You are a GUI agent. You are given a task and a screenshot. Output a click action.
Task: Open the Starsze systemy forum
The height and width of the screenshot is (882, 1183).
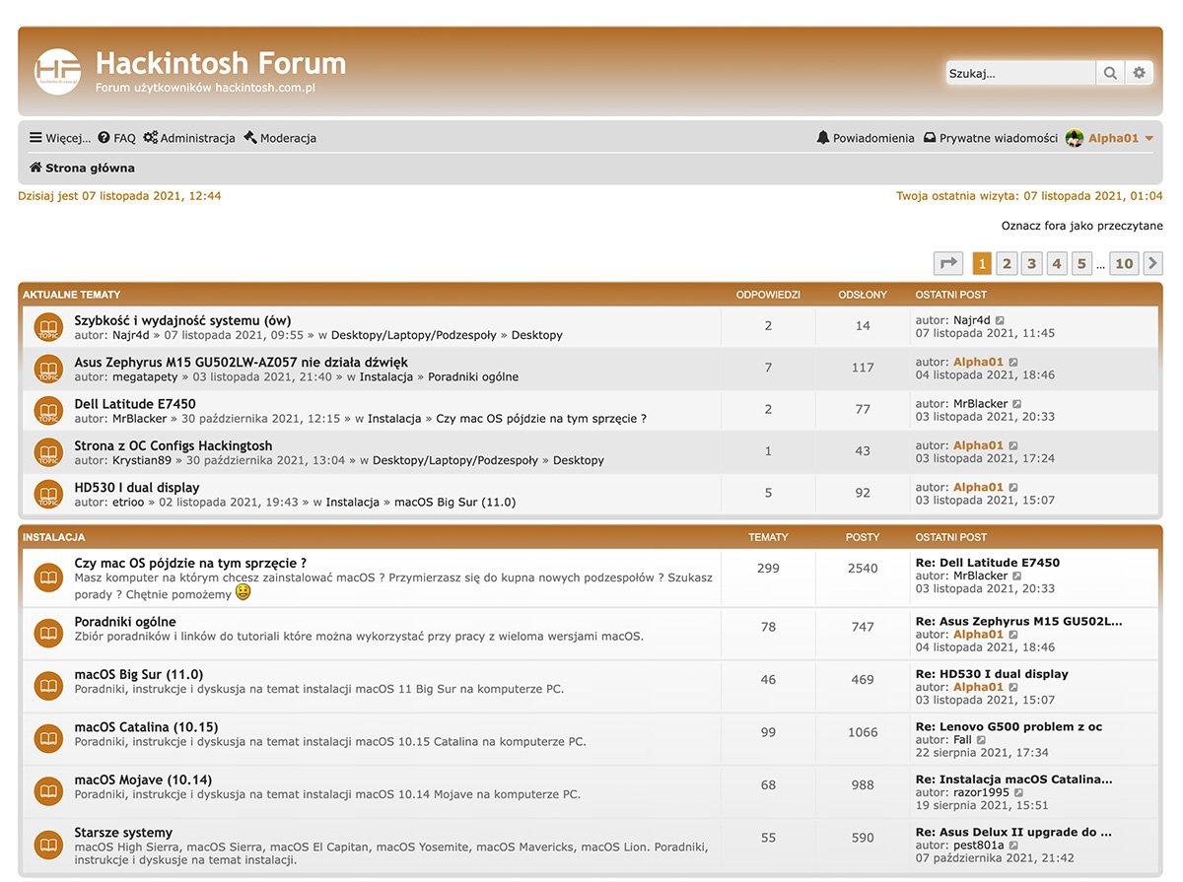[x=123, y=833]
